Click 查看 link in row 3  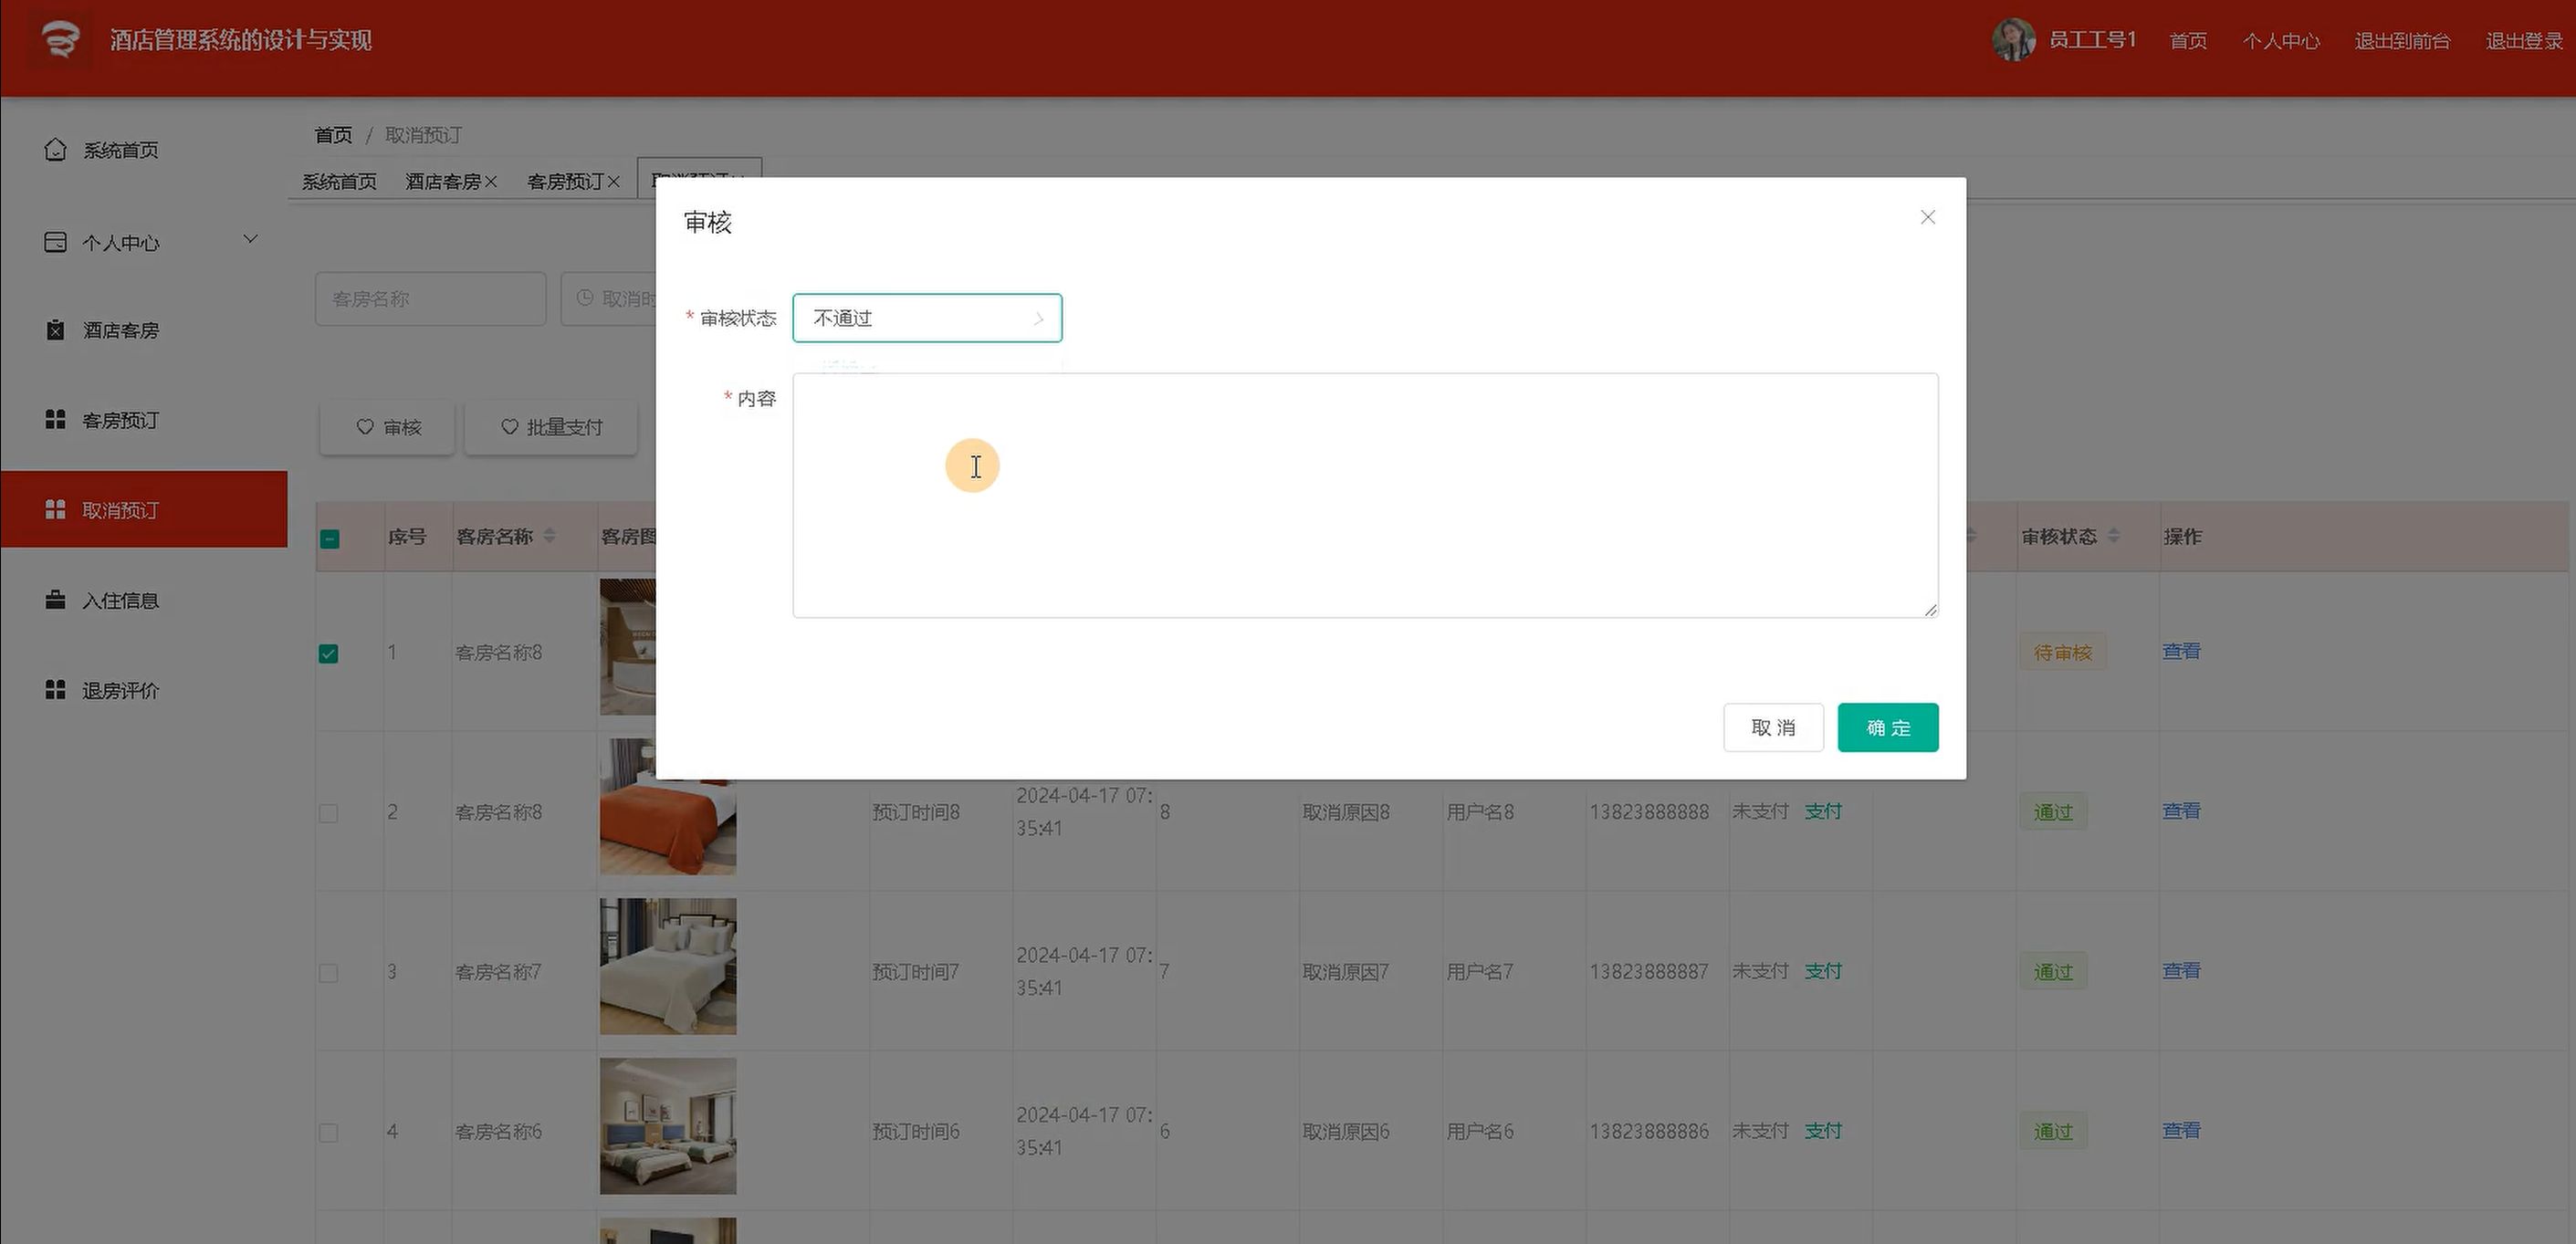click(2181, 970)
